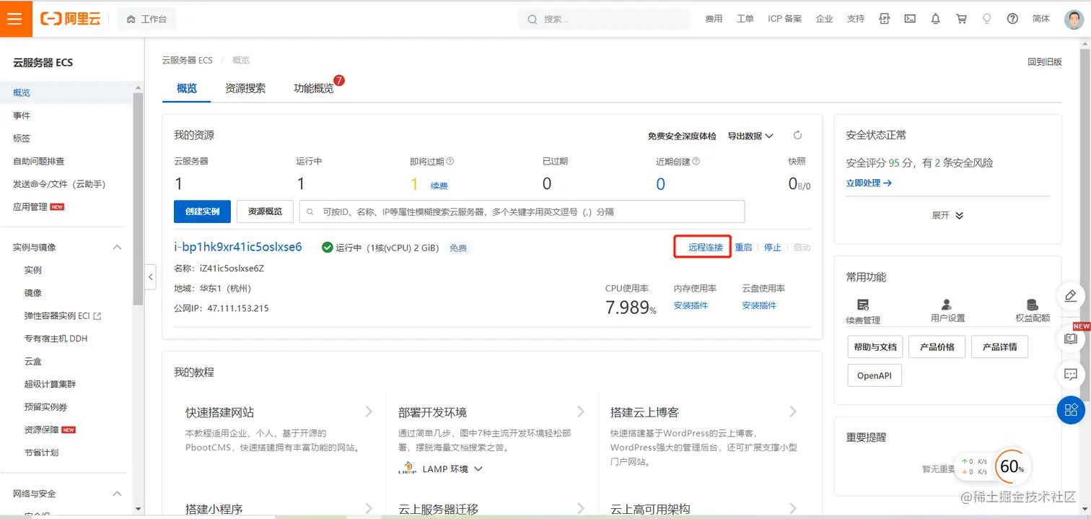Click 远程连接 for the instance
The image size is (1091, 519).
706,247
